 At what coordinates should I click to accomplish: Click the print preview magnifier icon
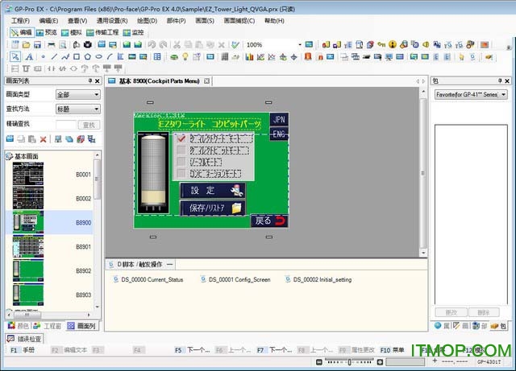pyautogui.click(x=63, y=45)
